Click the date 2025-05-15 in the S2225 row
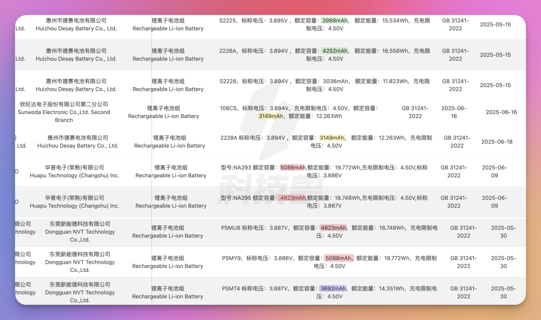The image size is (541, 320). 496,25
